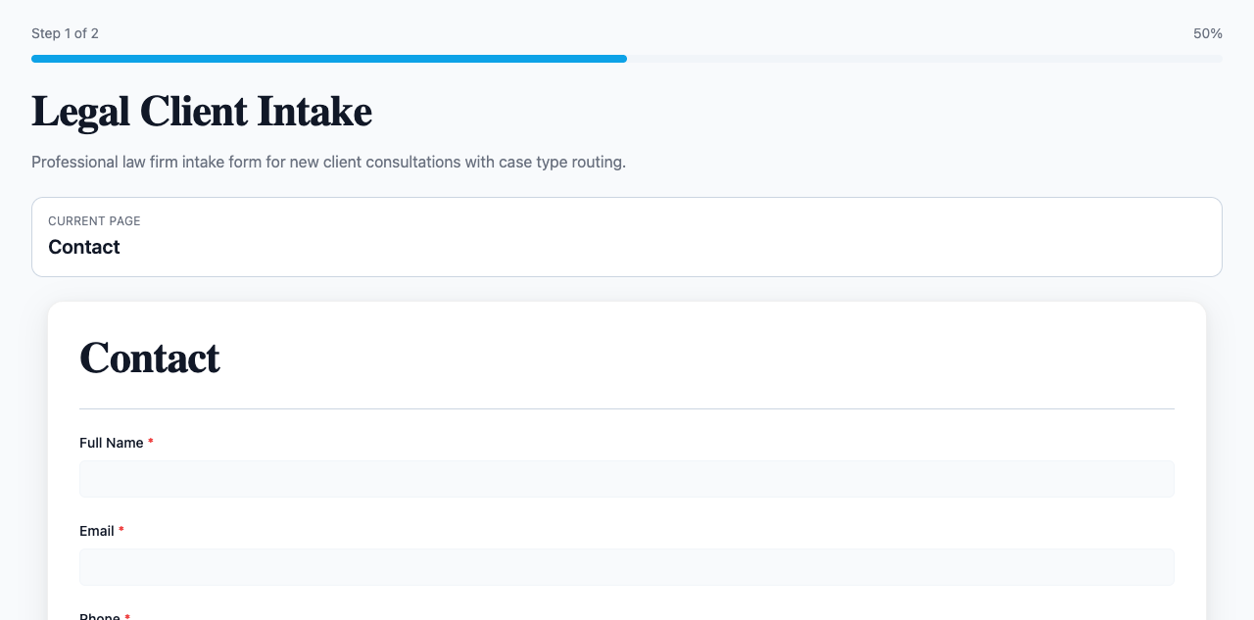The image size is (1254, 620).
Task: Click the red asterisk beside Full Name
Action: tap(151, 443)
